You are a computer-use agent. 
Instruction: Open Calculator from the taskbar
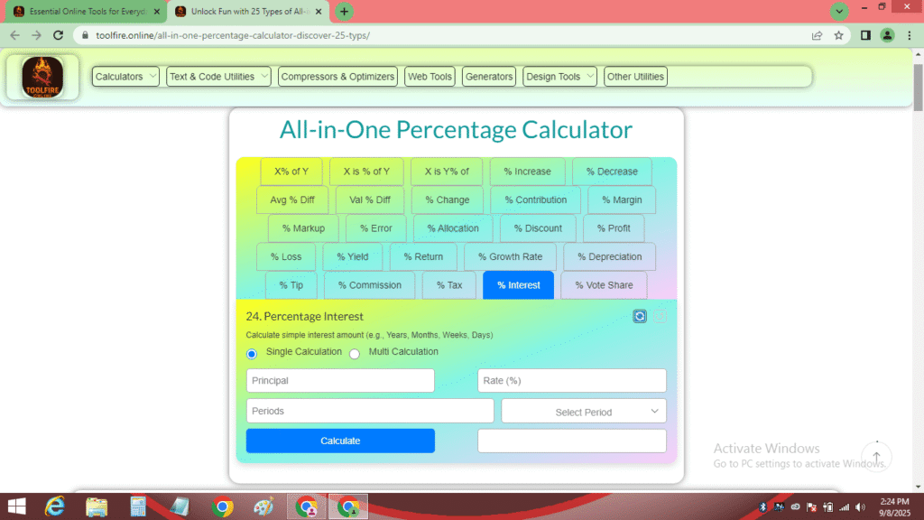[x=137, y=506]
